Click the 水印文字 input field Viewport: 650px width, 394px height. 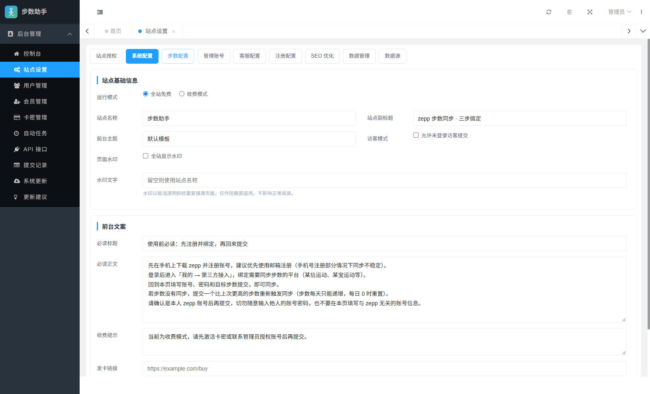tap(385, 180)
